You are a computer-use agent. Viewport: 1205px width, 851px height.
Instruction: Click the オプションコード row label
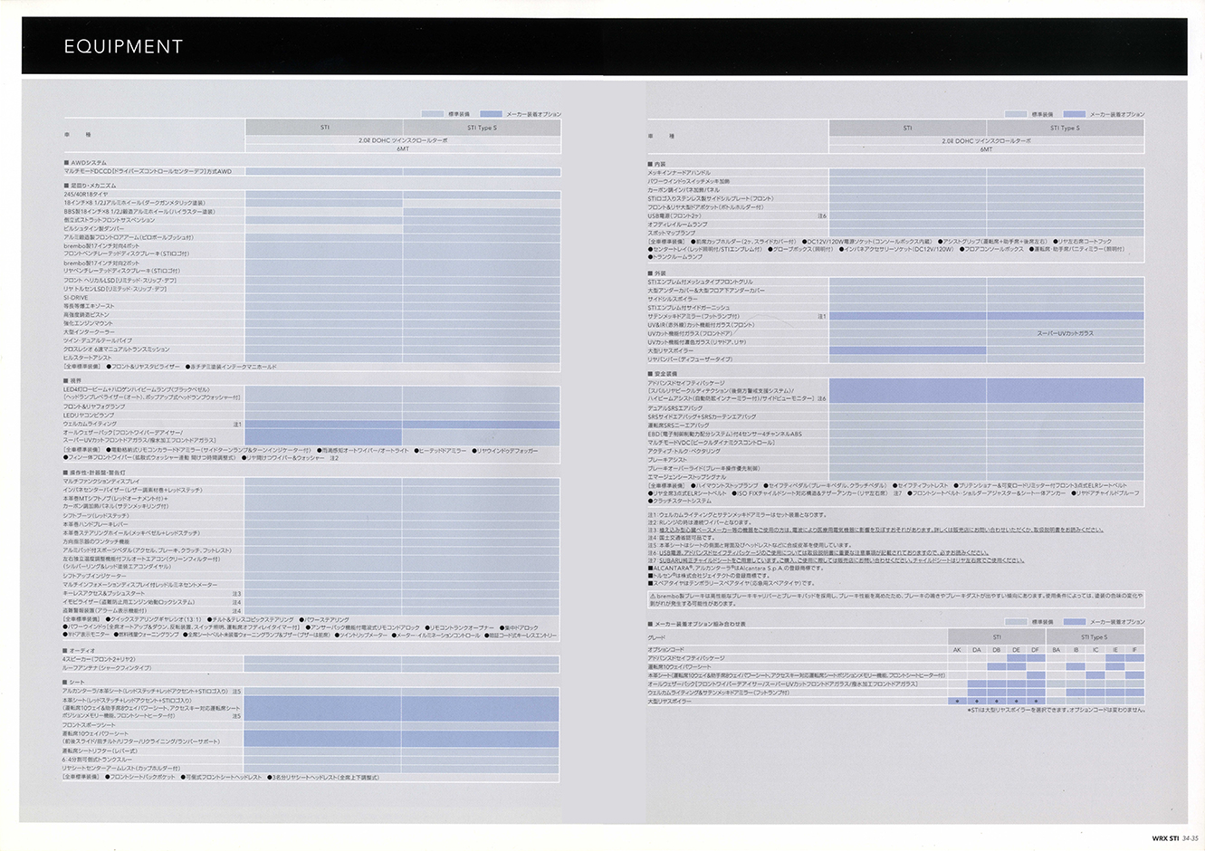(x=666, y=650)
